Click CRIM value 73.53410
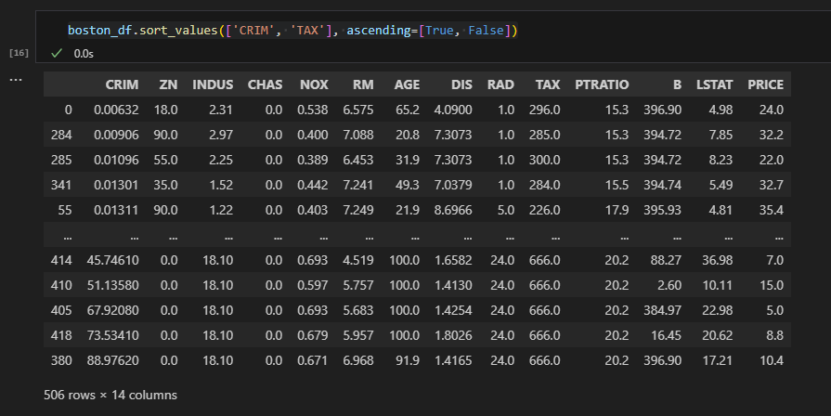This screenshot has width=831, height=416. pos(113,335)
